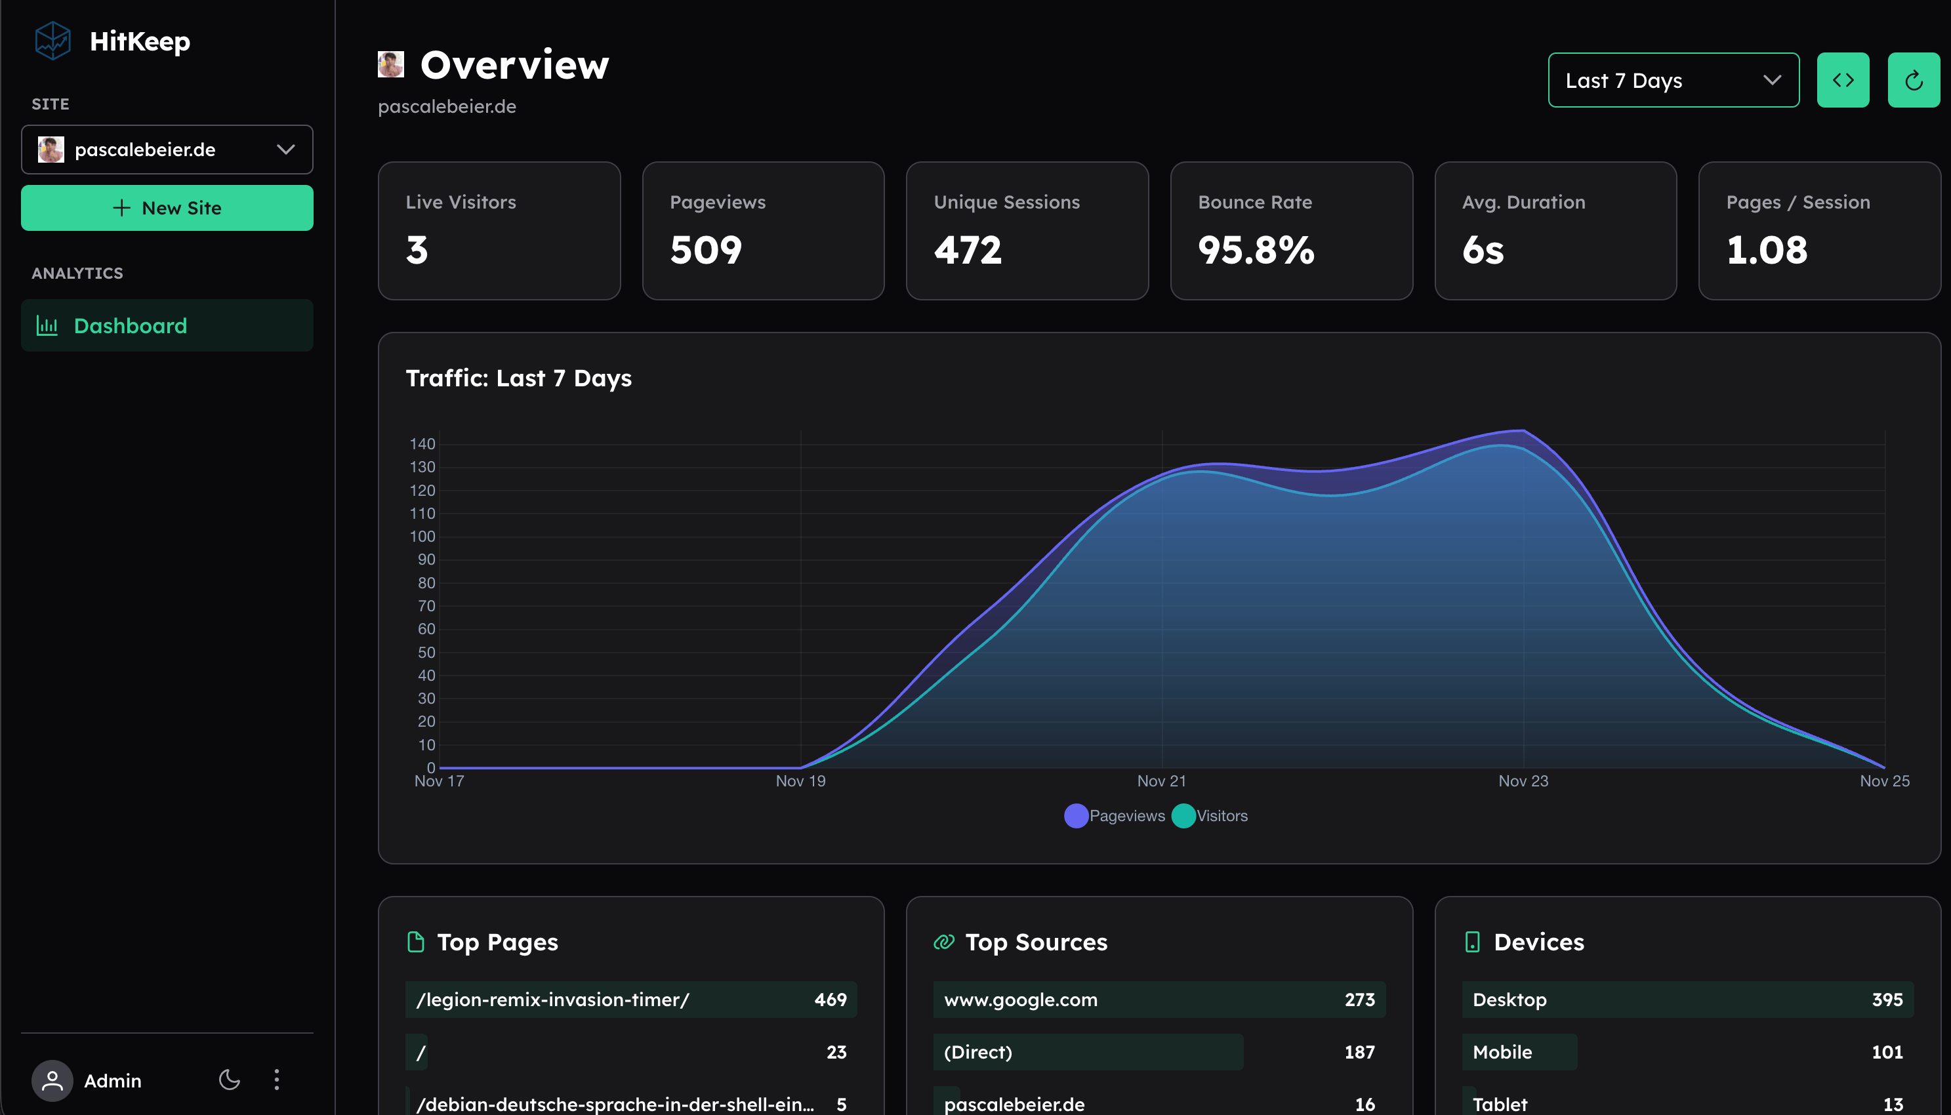Select Dashboard under Analytics
Screen dimensions: 1951x1115
click(x=131, y=325)
